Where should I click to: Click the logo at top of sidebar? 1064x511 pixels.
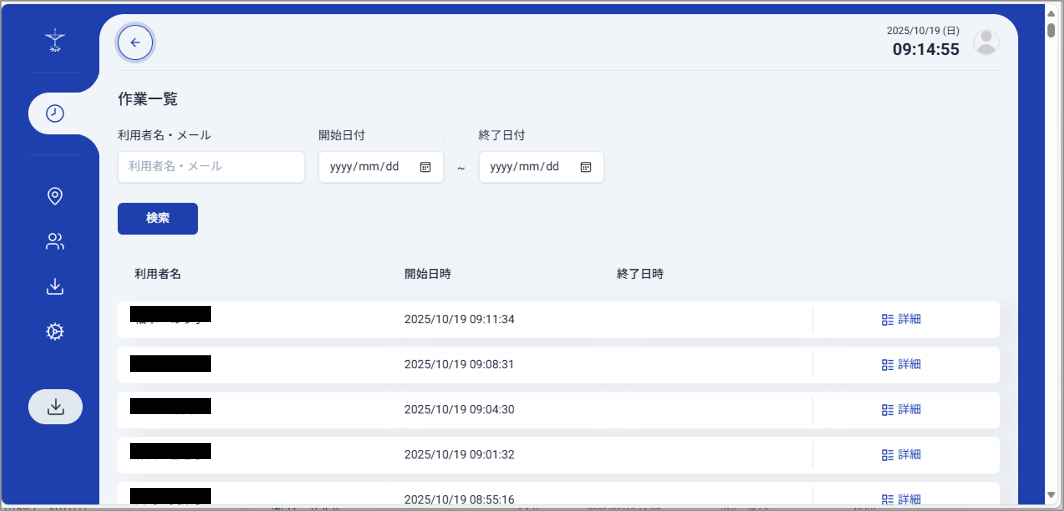[55, 40]
